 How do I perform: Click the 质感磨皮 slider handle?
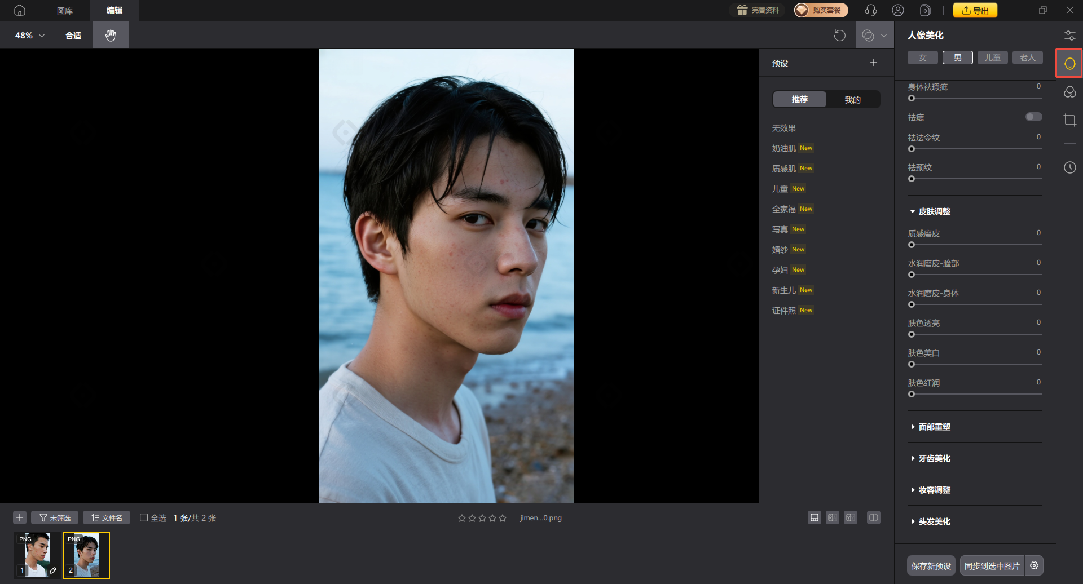click(x=912, y=245)
